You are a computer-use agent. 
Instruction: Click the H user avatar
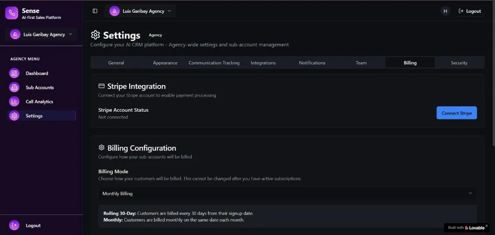point(445,11)
